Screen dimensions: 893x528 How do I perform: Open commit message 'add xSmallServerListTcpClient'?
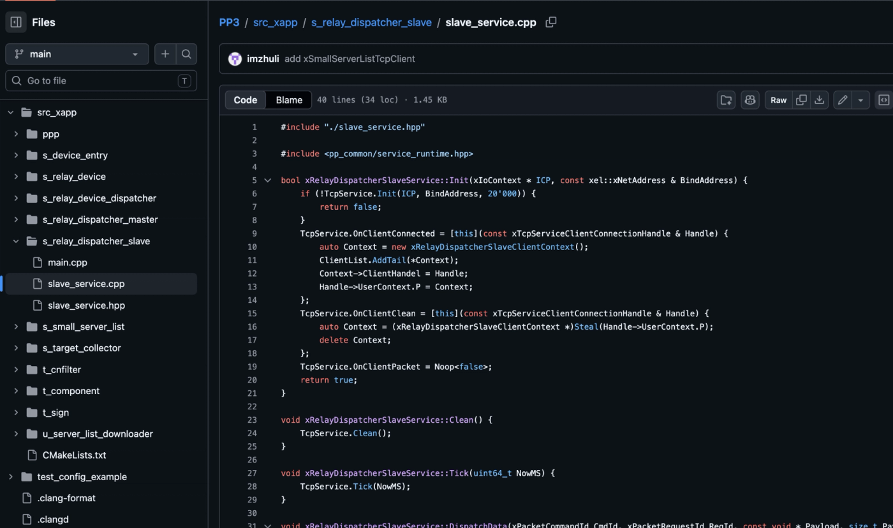pyautogui.click(x=350, y=59)
